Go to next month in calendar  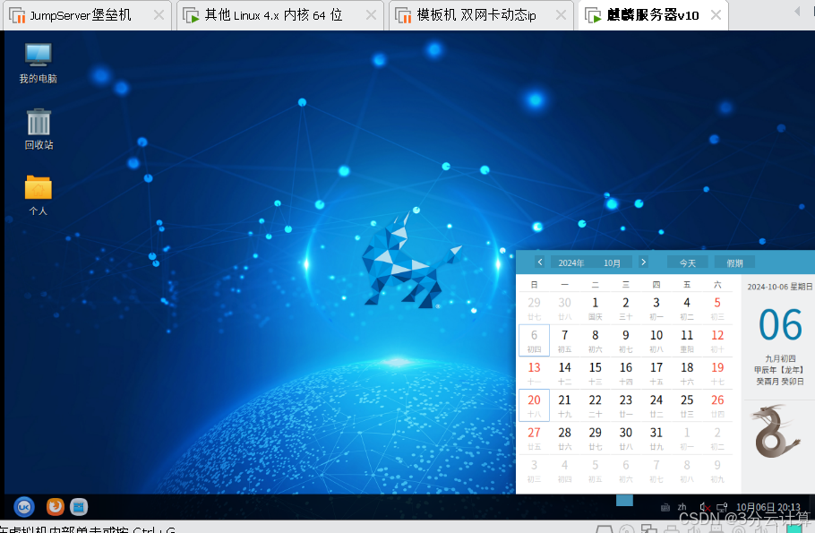643,262
